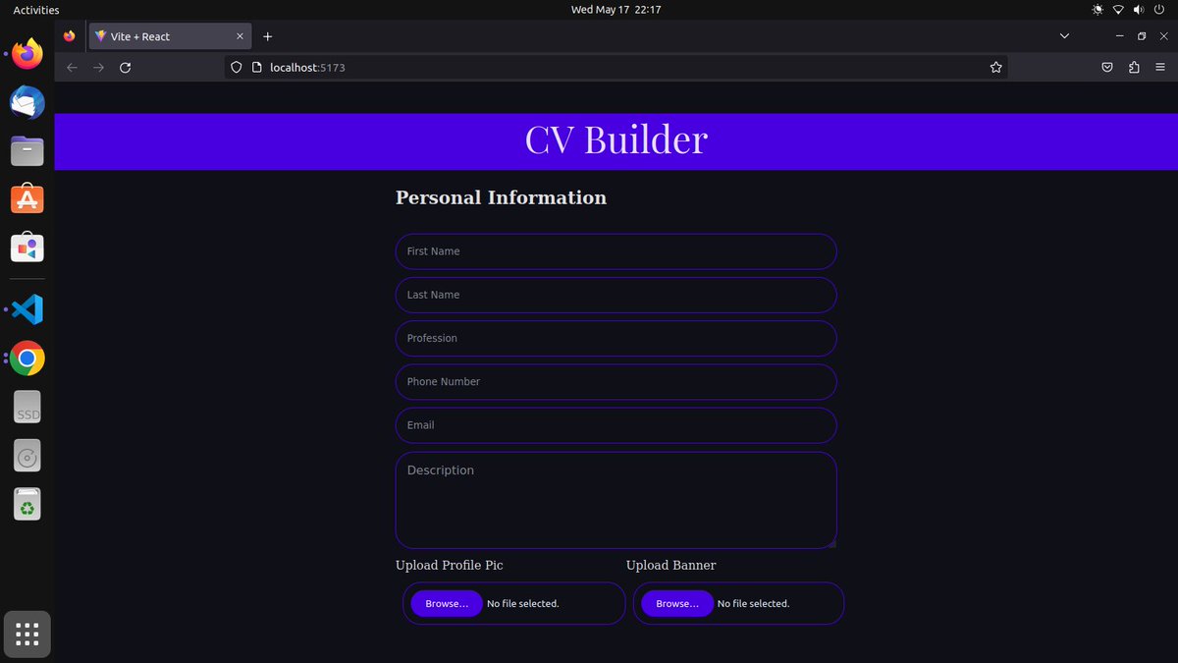The width and height of the screenshot is (1178, 663).
Task: Bookmark this page with the star
Action: point(995,68)
